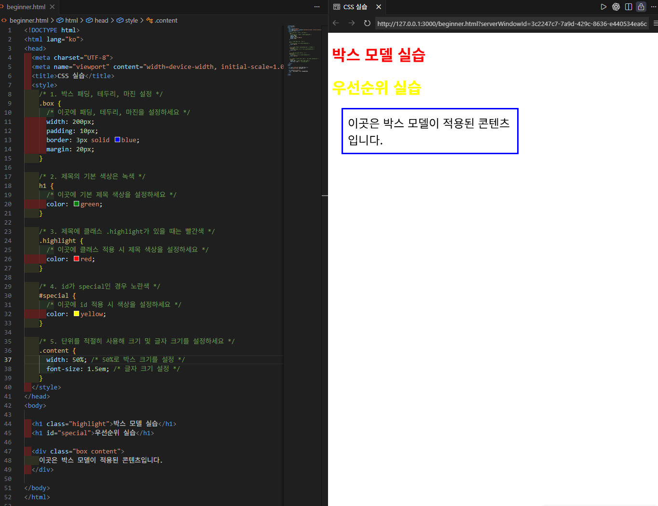Click the </style> closing tag on line 40
658x506 pixels.
(x=46, y=387)
